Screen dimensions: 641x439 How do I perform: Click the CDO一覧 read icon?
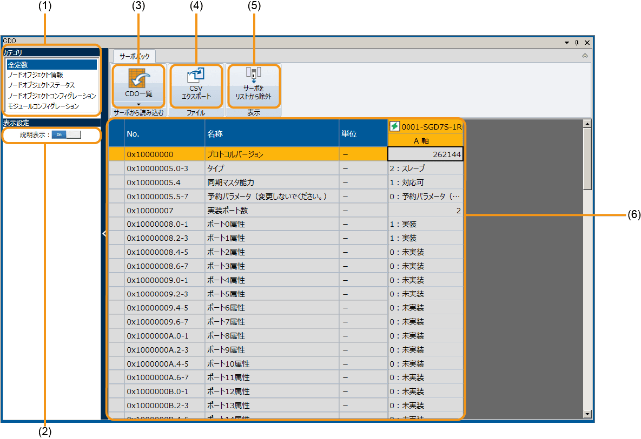pyautogui.click(x=138, y=78)
